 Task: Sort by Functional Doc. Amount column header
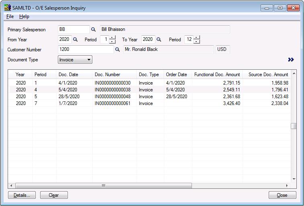pyautogui.click(x=217, y=75)
